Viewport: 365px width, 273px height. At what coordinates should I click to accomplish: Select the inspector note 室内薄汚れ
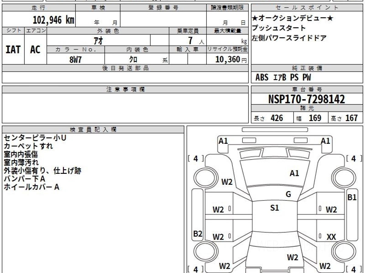(21, 163)
